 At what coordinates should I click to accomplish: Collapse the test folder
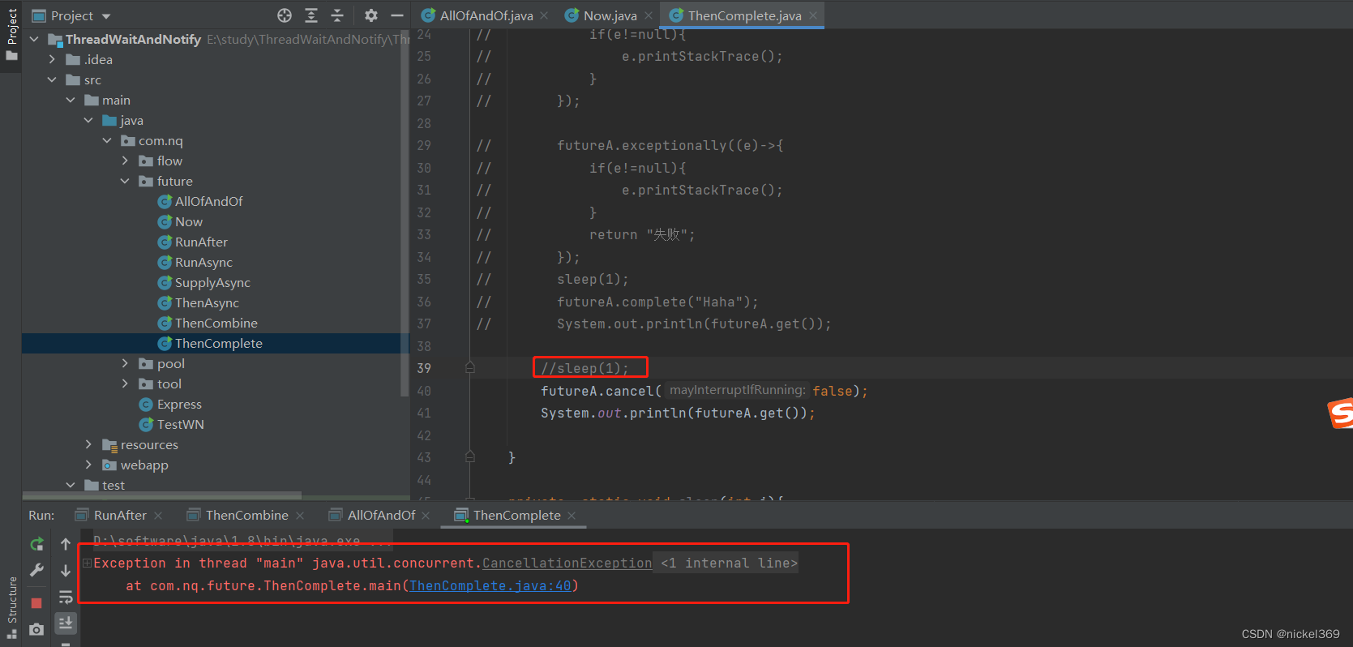(71, 485)
